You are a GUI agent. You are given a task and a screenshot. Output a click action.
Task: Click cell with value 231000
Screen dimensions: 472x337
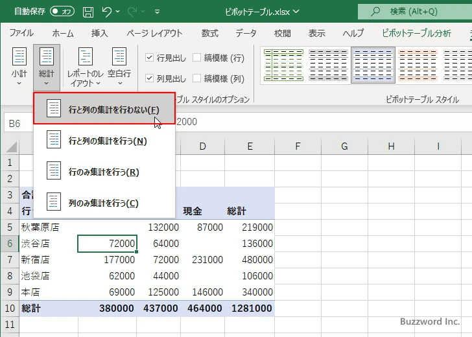click(202, 260)
